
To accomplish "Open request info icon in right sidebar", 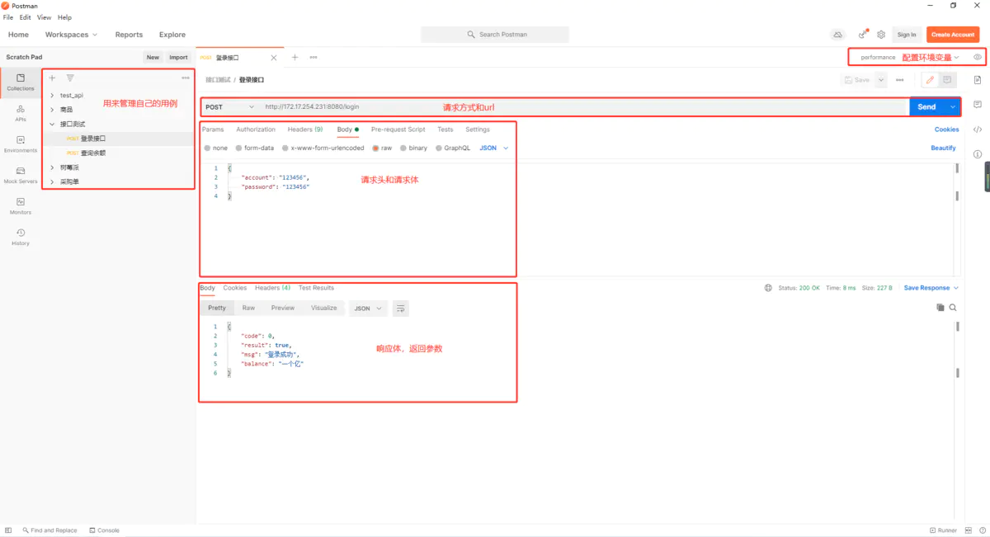I will coord(978,154).
